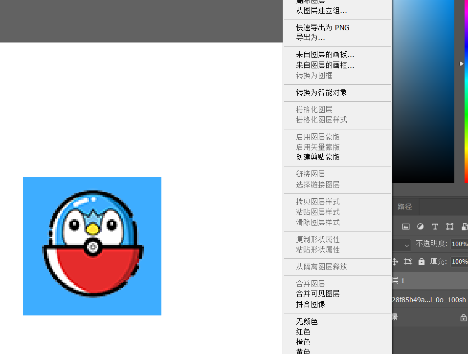Click the greyed 栅格化图层 entry
The image size is (468, 354).
point(314,109)
